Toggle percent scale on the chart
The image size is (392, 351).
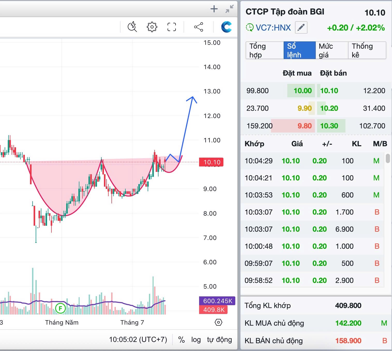(x=182, y=340)
